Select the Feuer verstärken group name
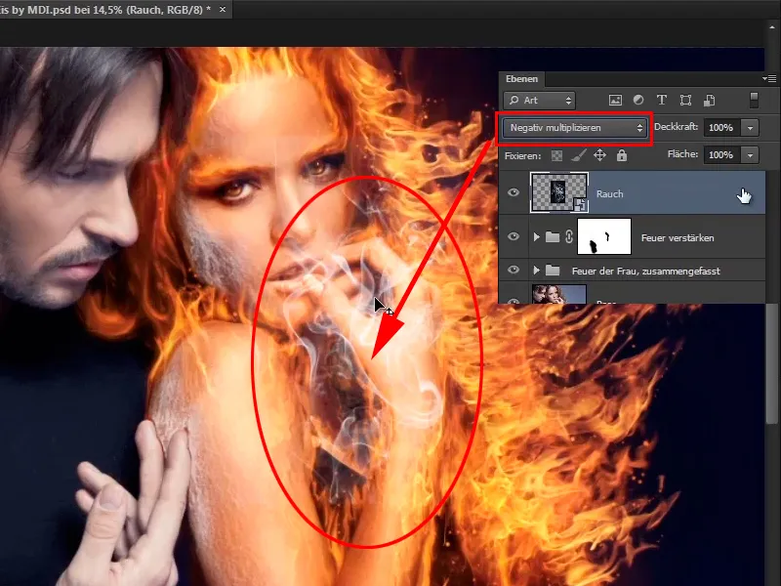The height and width of the screenshot is (586, 781). (x=678, y=237)
